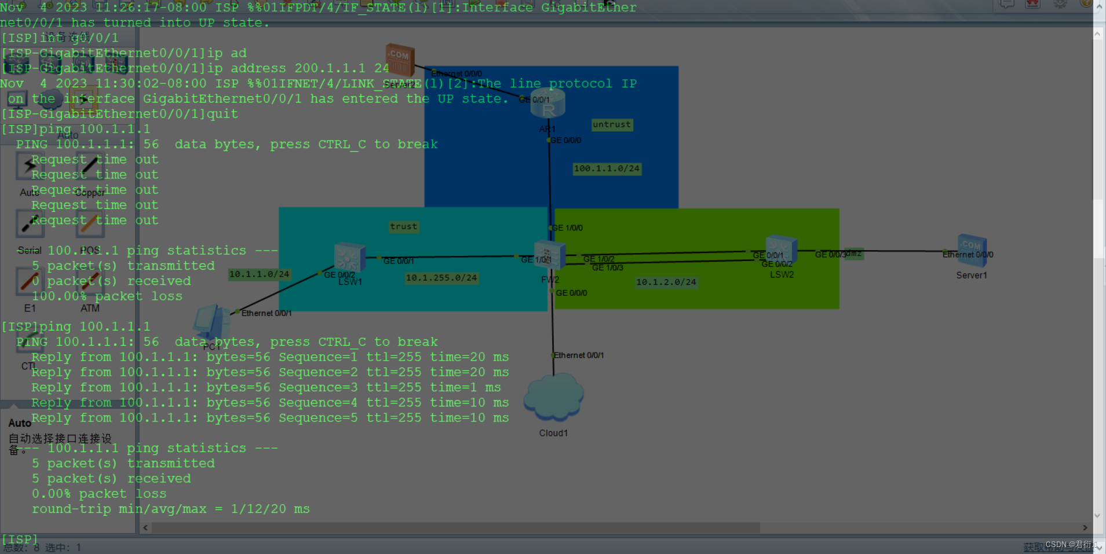Select the LSW2 switch device
This screenshot has height=554, width=1106.
pyautogui.click(x=782, y=250)
